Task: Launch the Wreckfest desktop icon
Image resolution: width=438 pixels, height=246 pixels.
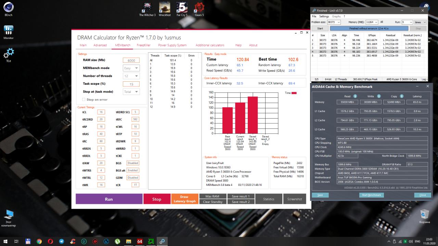Action: [x=165, y=9]
